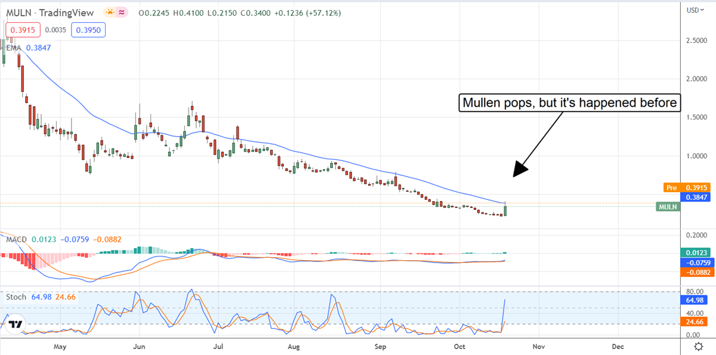Click the blue 0.3950 buy price button
716x355 pixels.
pos(88,29)
